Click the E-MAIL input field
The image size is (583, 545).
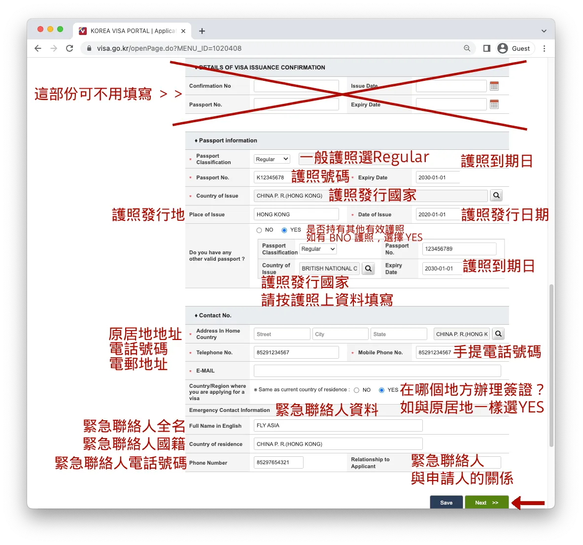377,371
